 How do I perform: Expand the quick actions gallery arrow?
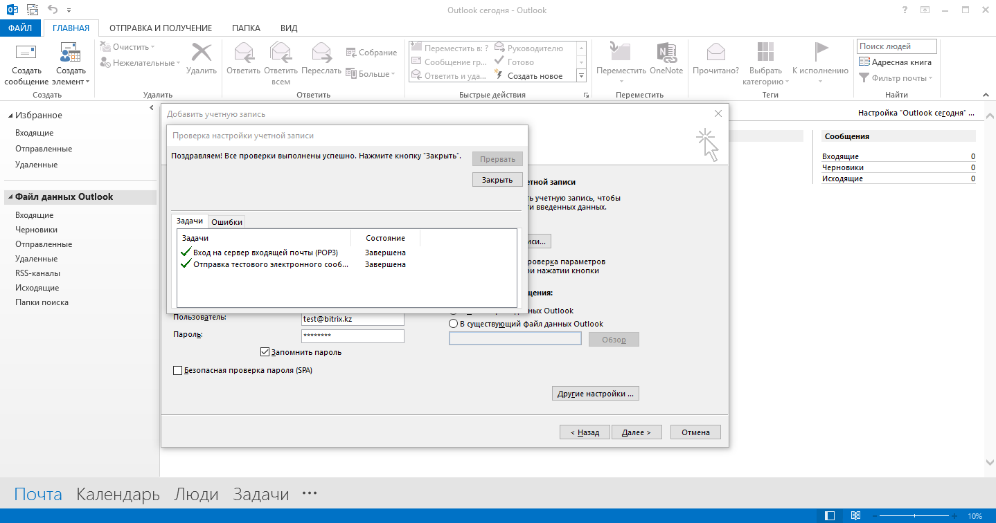tap(581, 76)
